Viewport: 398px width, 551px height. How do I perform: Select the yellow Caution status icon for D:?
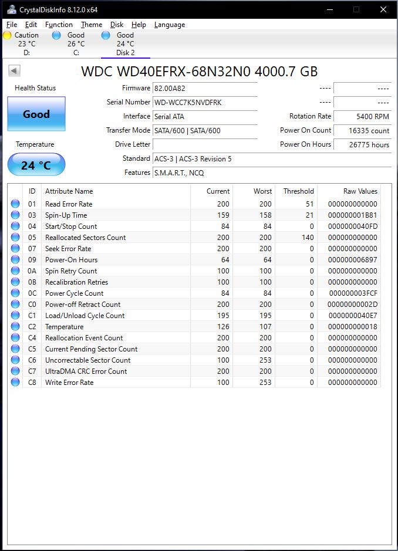click(x=7, y=35)
